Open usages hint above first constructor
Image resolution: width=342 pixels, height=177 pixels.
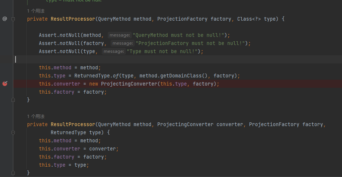[36, 11]
